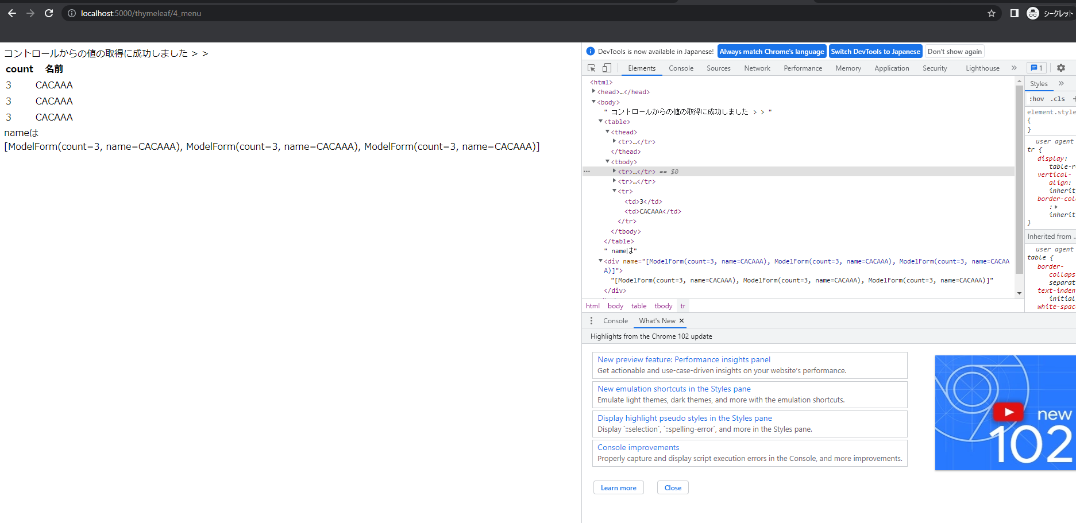
Task: Select tbody in the DOM breadcrumb bar
Action: tap(663, 305)
